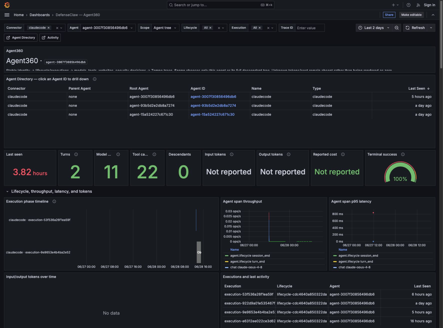Viewport: 443px width, 328px height.
Task: Open the Agent Directory dashboard link
Action: (x=21, y=37)
